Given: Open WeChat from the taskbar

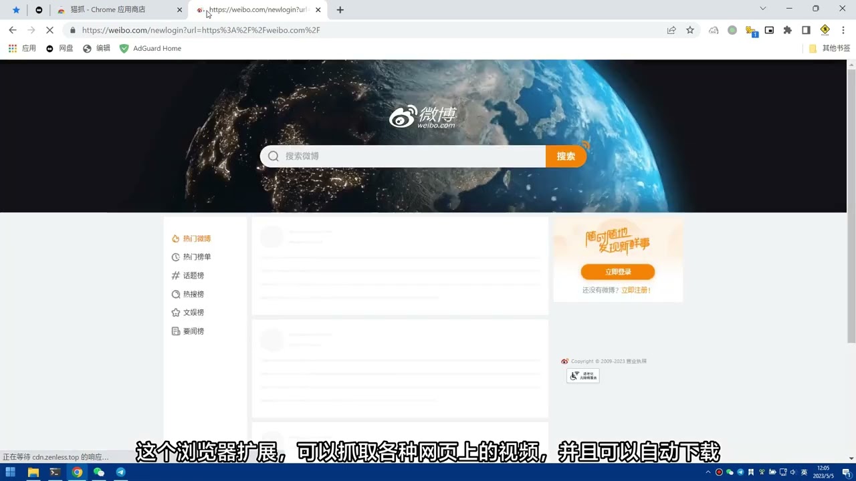Looking at the screenshot, I should point(99,472).
